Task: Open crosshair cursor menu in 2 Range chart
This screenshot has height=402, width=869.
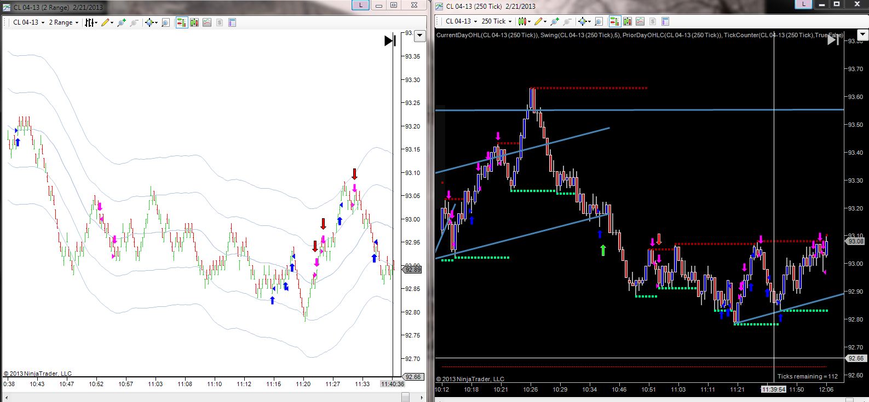Action: tap(151, 22)
